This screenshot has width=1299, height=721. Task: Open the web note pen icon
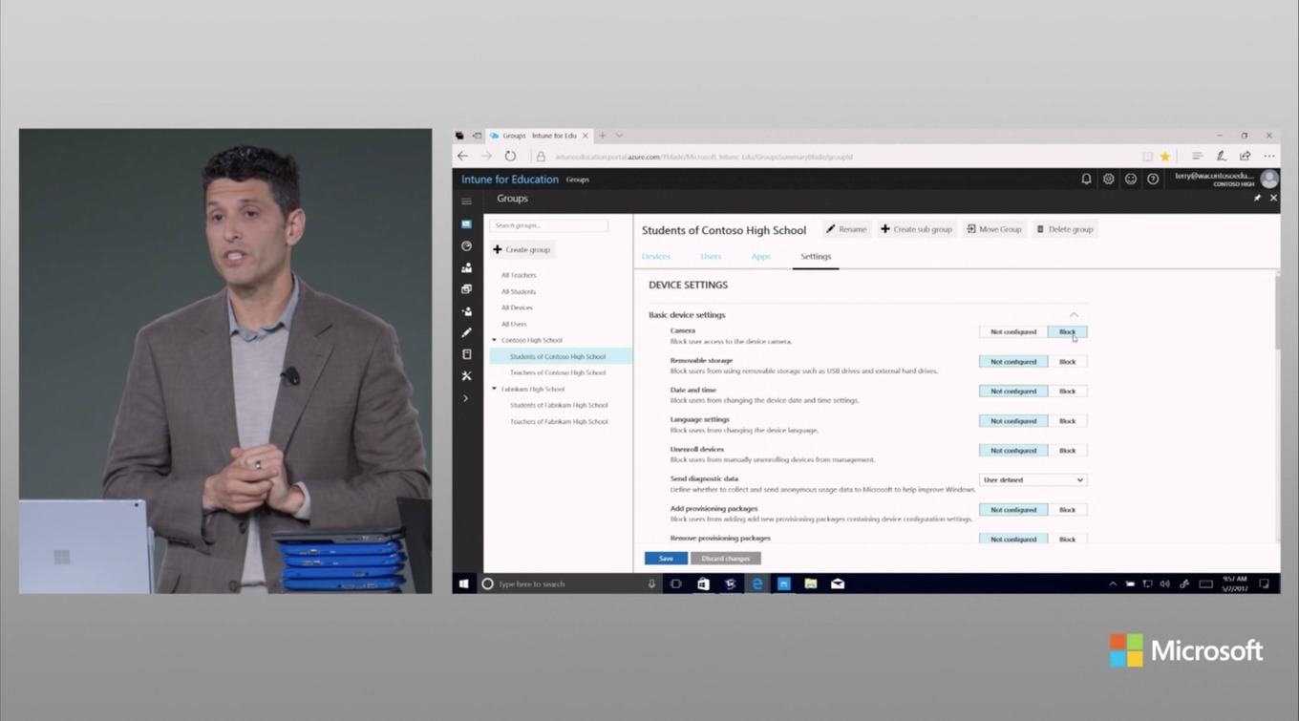click(1221, 156)
